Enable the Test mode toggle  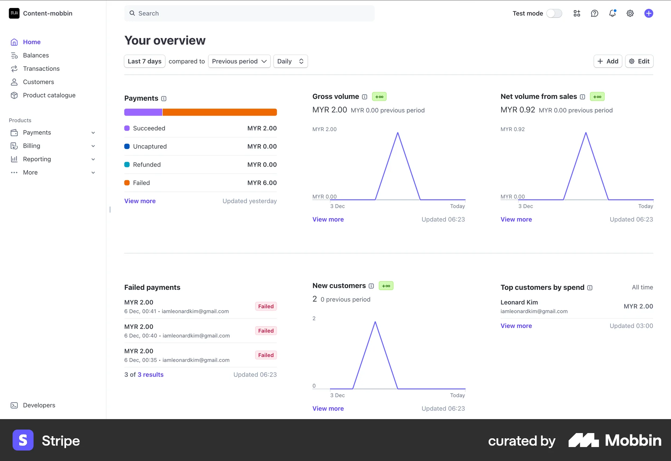554,13
